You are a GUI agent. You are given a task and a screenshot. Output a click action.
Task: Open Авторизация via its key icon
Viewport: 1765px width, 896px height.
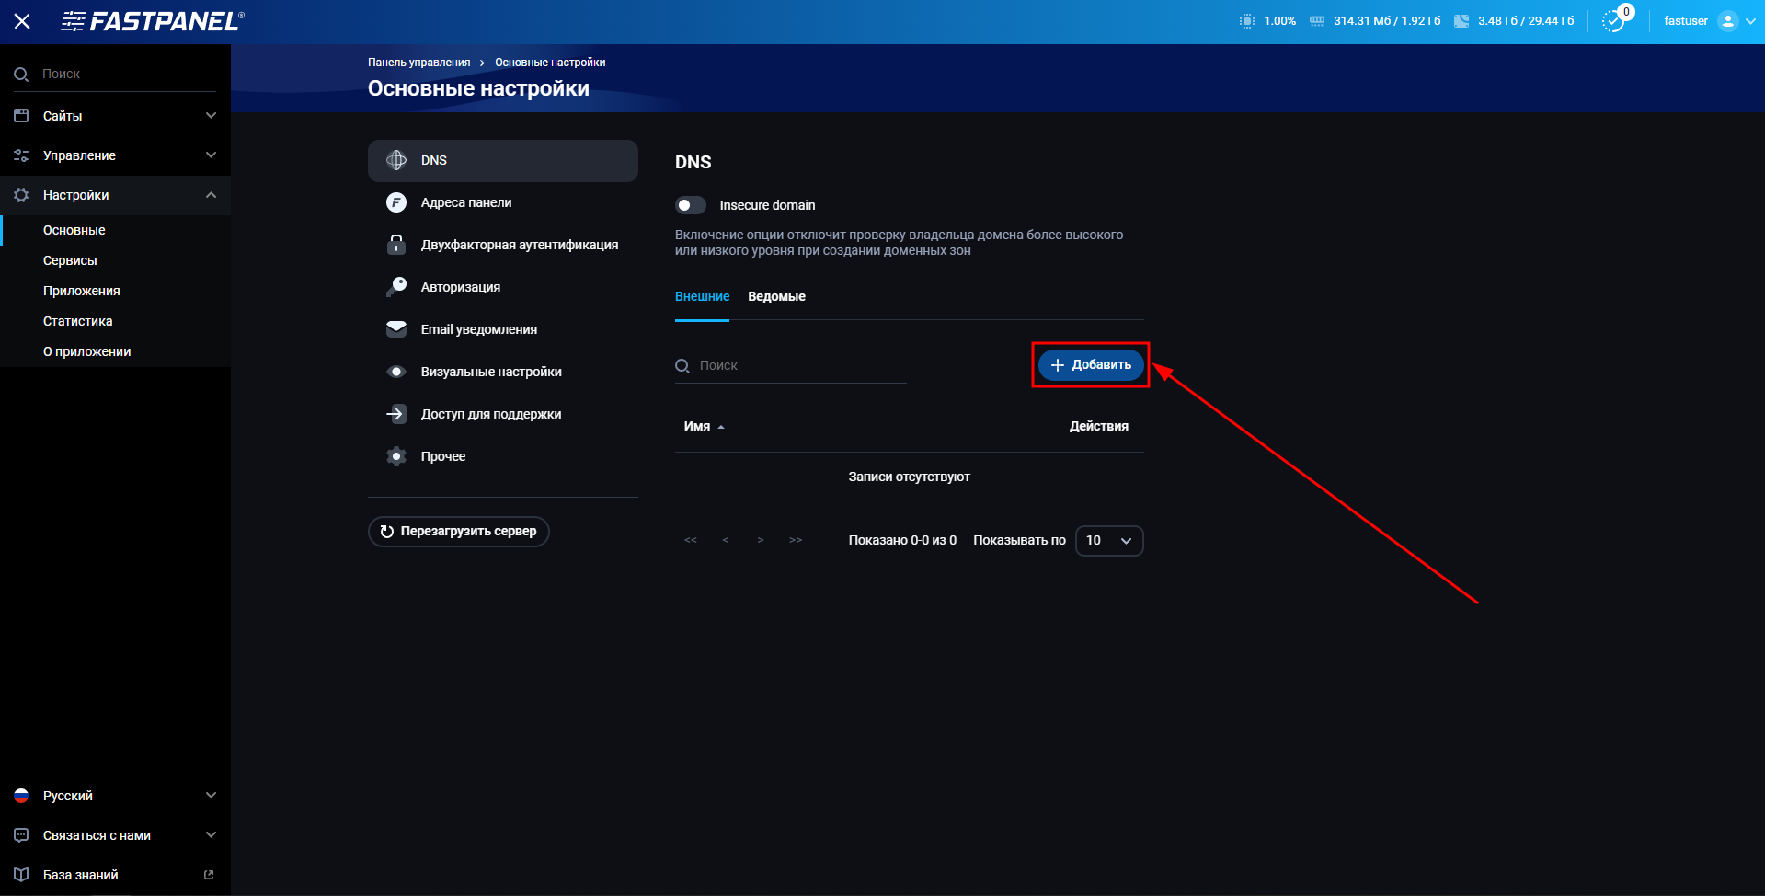point(396,286)
